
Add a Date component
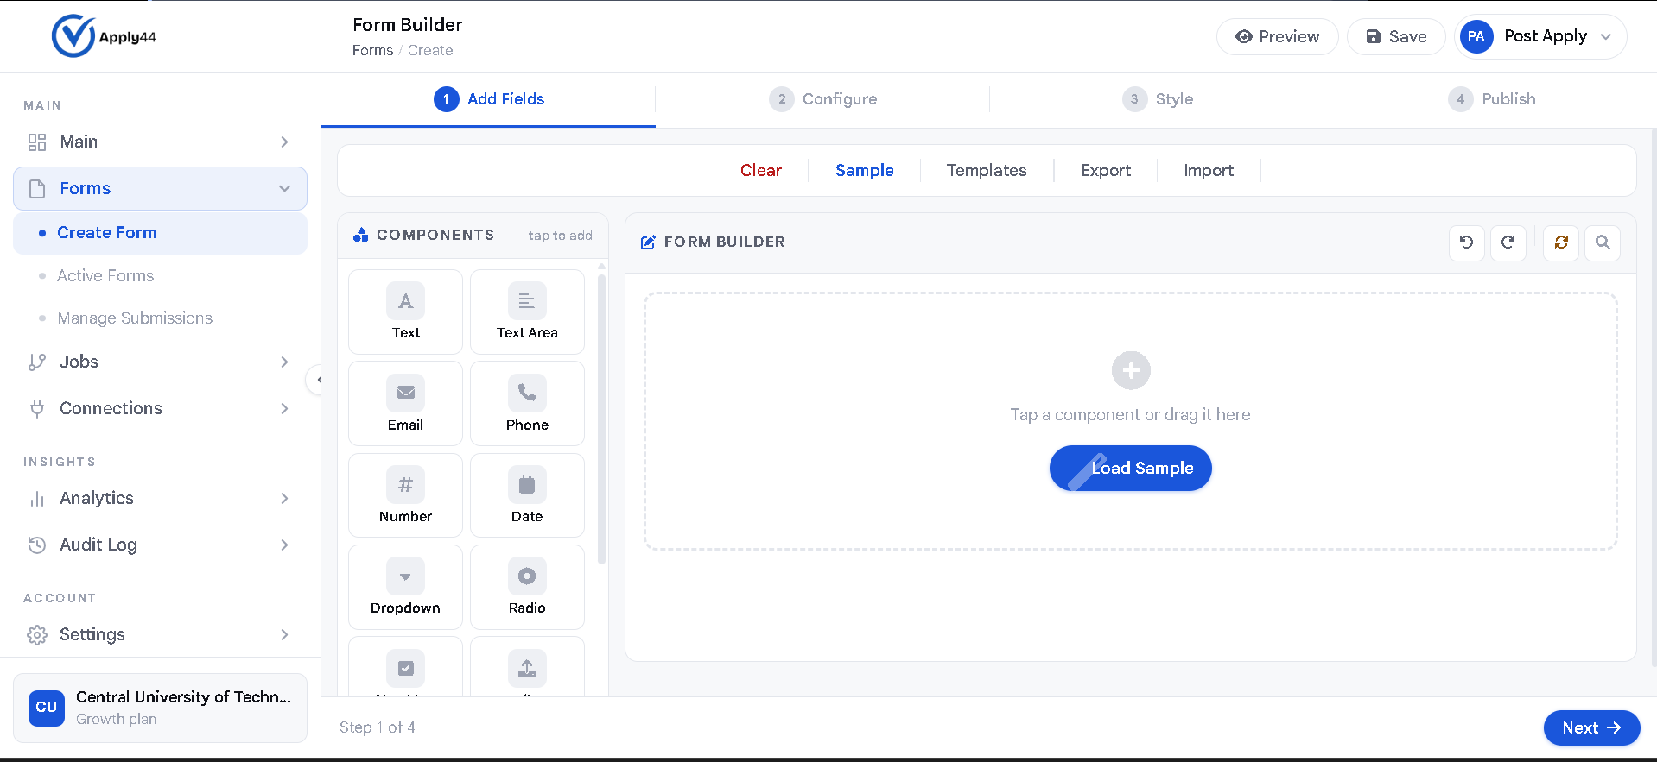pyautogui.click(x=527, y=495)
